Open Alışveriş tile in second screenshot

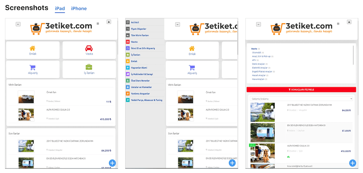192,69
